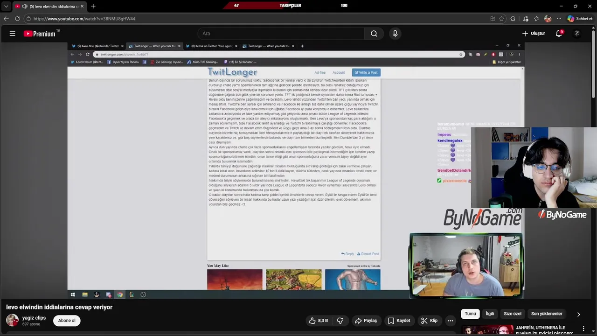Create a clip with Klip button
Viewport: 597px width, 336px height.
click(429, 321)
